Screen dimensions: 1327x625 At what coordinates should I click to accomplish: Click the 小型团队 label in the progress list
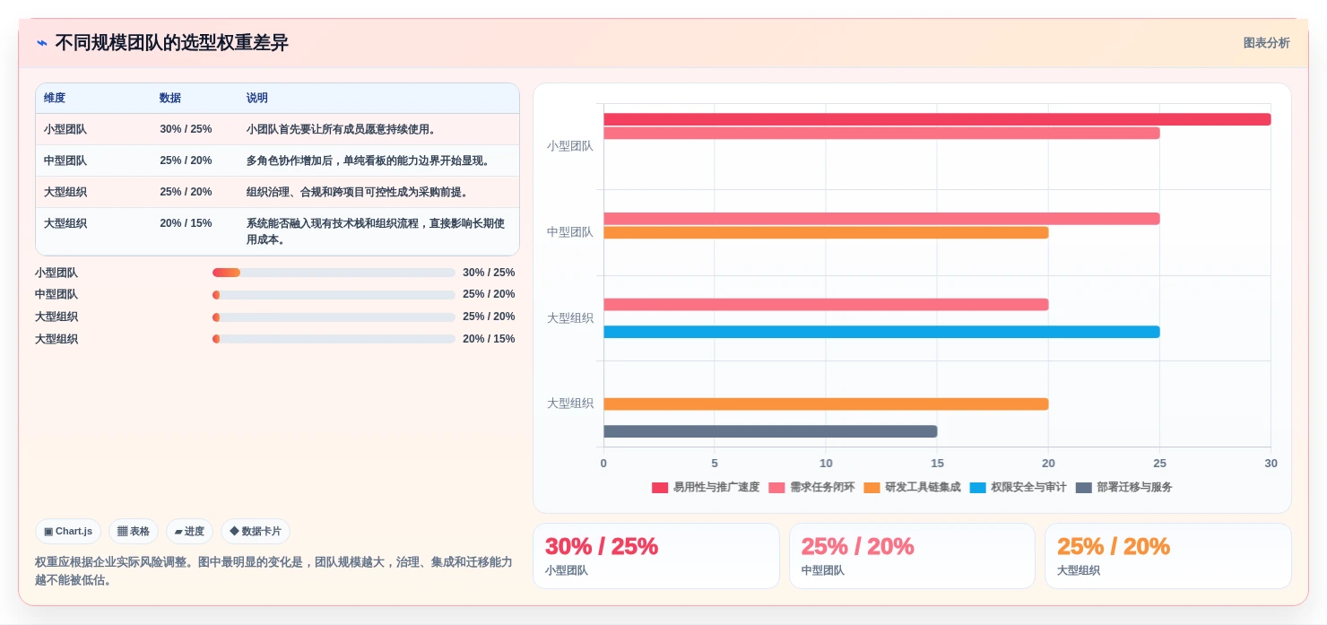point(56,273)
